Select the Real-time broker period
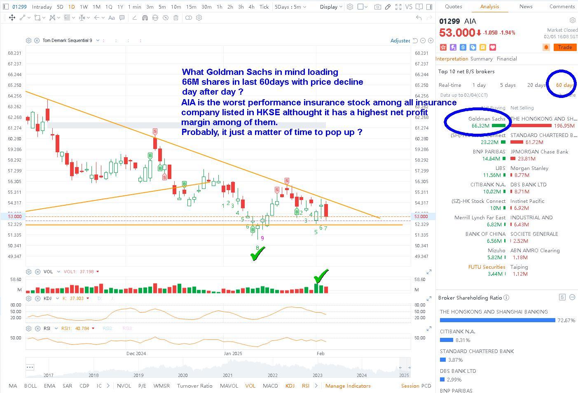Viewport: 578px width, 393px height. coord(450,85)
